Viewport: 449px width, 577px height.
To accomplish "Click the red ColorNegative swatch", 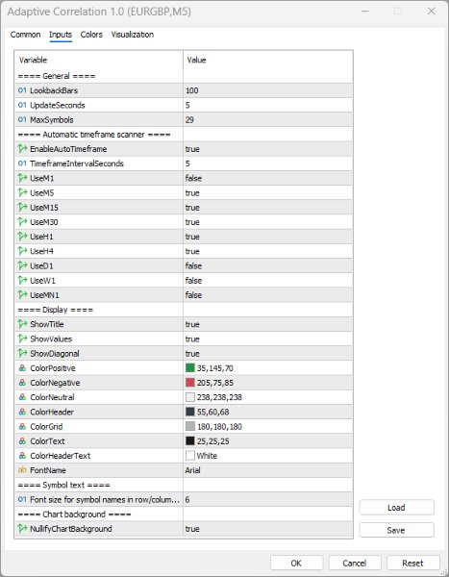I will tap(190, 383).
